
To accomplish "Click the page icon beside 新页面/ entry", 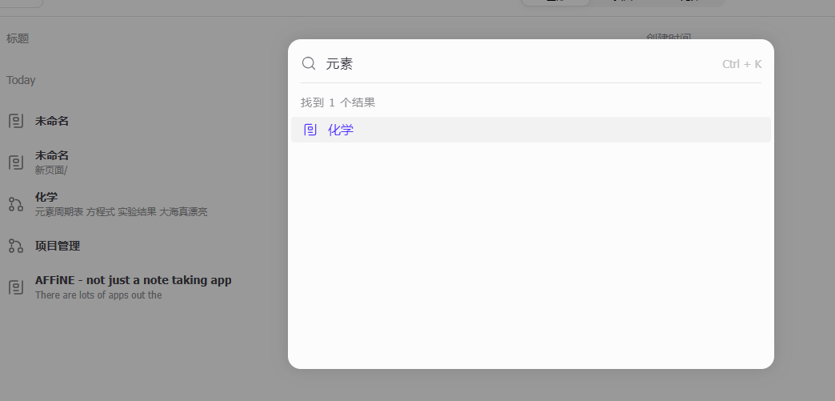I will (x=16, y=162).
